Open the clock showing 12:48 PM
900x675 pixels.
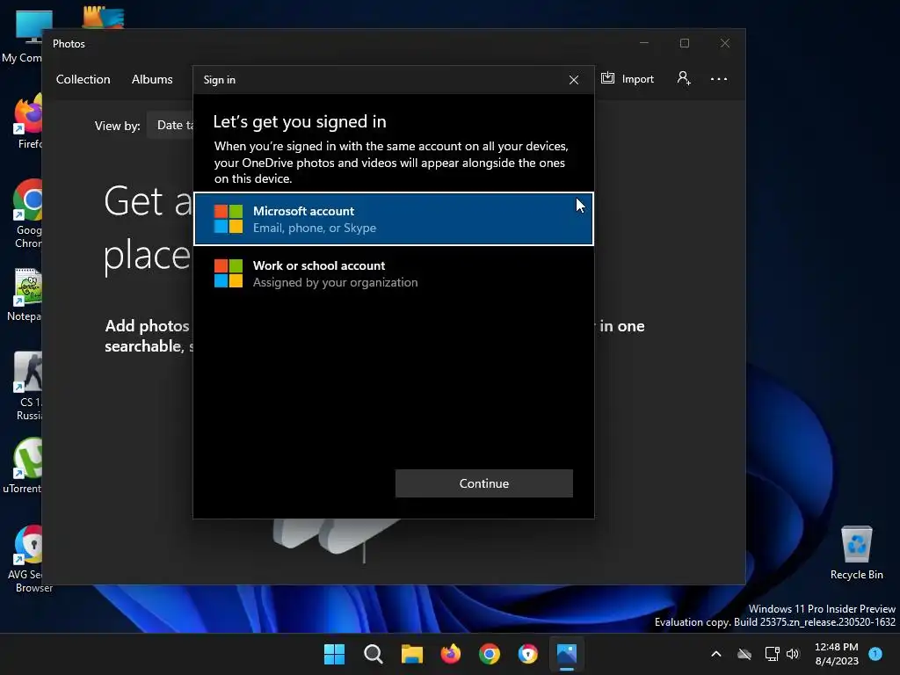(837, 654)
